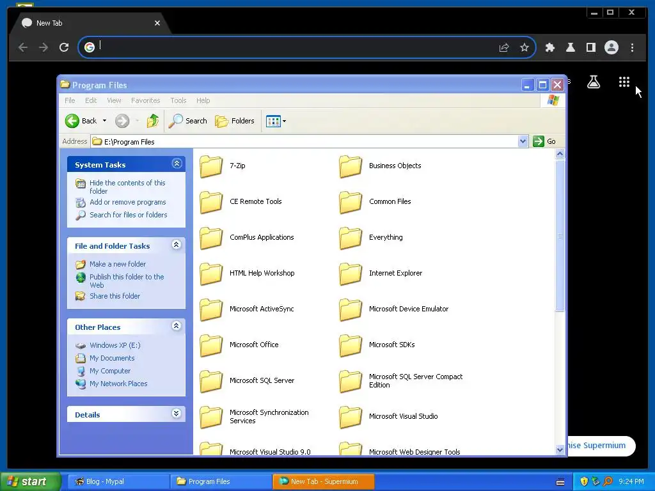Open Windows XP (E:) in Other Places
655x491 pixels.
[x=115, y=345]
